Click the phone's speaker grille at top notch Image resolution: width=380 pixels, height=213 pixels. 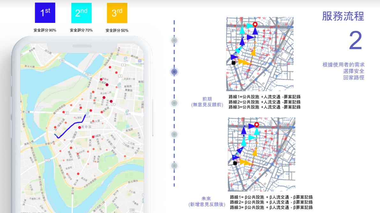tap(82, 46)
